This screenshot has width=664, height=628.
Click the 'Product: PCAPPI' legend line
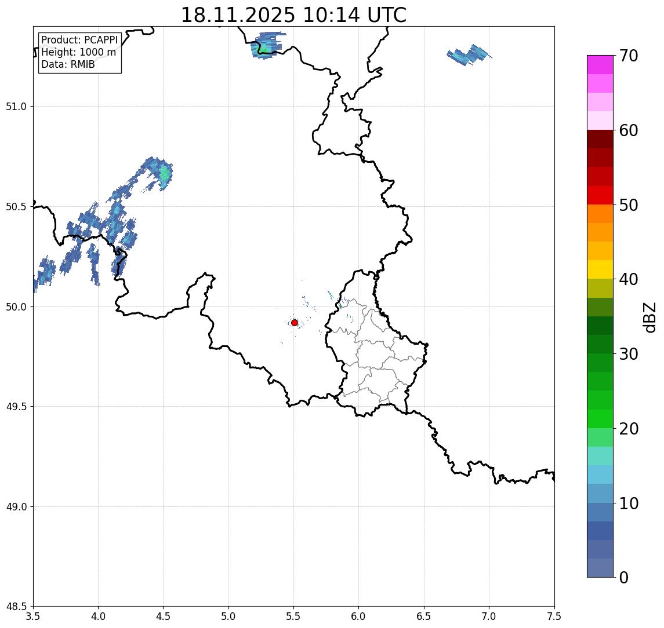79,40
